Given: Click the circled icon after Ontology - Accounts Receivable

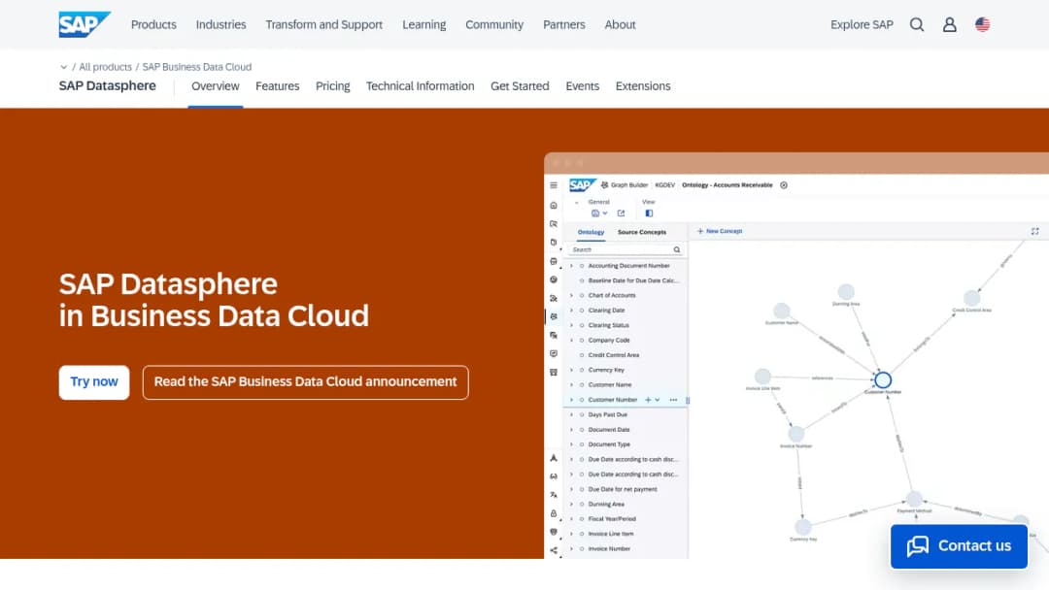Looking at the screenshot, I should pos(784,185).
